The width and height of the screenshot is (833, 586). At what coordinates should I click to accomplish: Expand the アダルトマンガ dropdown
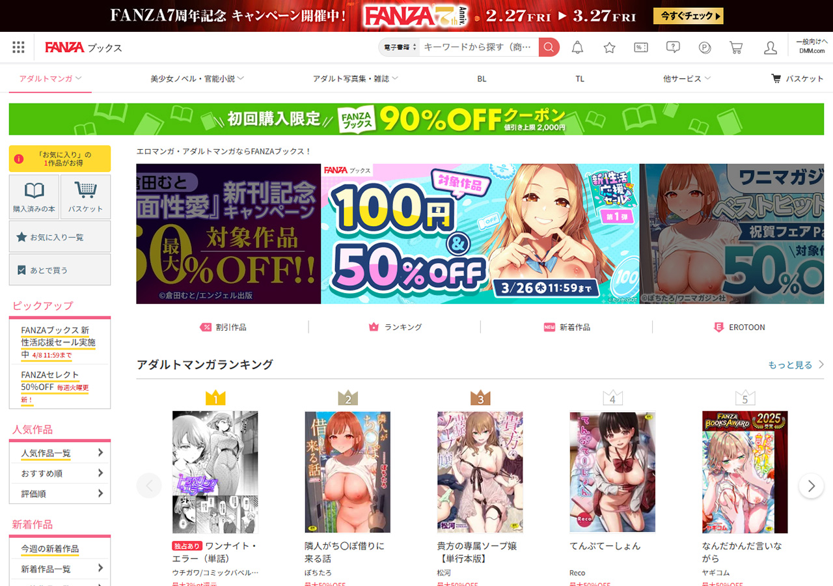coord(50,78)
